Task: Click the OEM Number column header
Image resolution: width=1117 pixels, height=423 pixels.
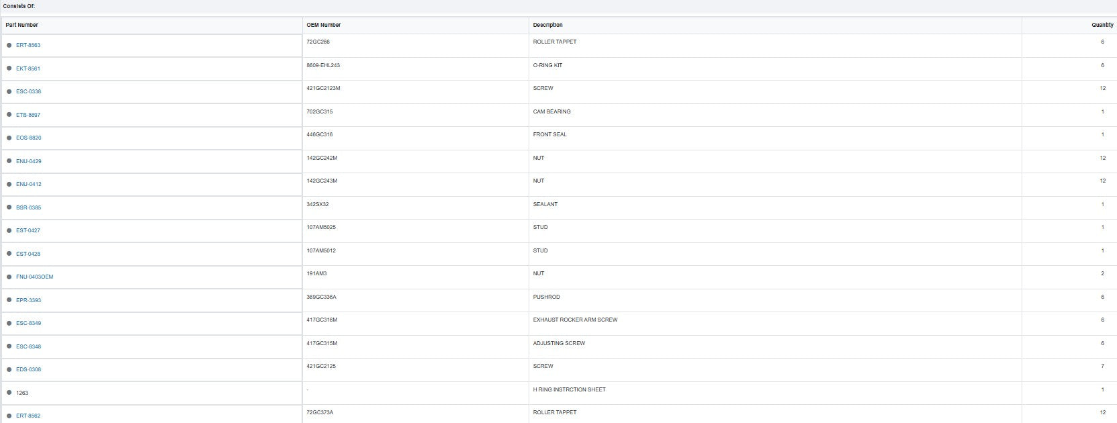Action: [324, 25]
